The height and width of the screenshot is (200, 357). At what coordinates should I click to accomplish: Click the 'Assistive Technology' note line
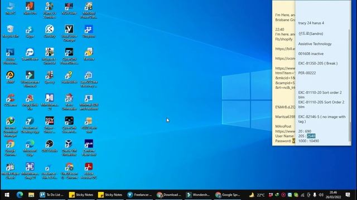coord(315,44)
